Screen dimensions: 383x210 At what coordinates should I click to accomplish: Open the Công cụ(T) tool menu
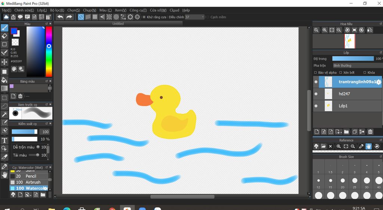pyautogui.click(x=138, y=10)
